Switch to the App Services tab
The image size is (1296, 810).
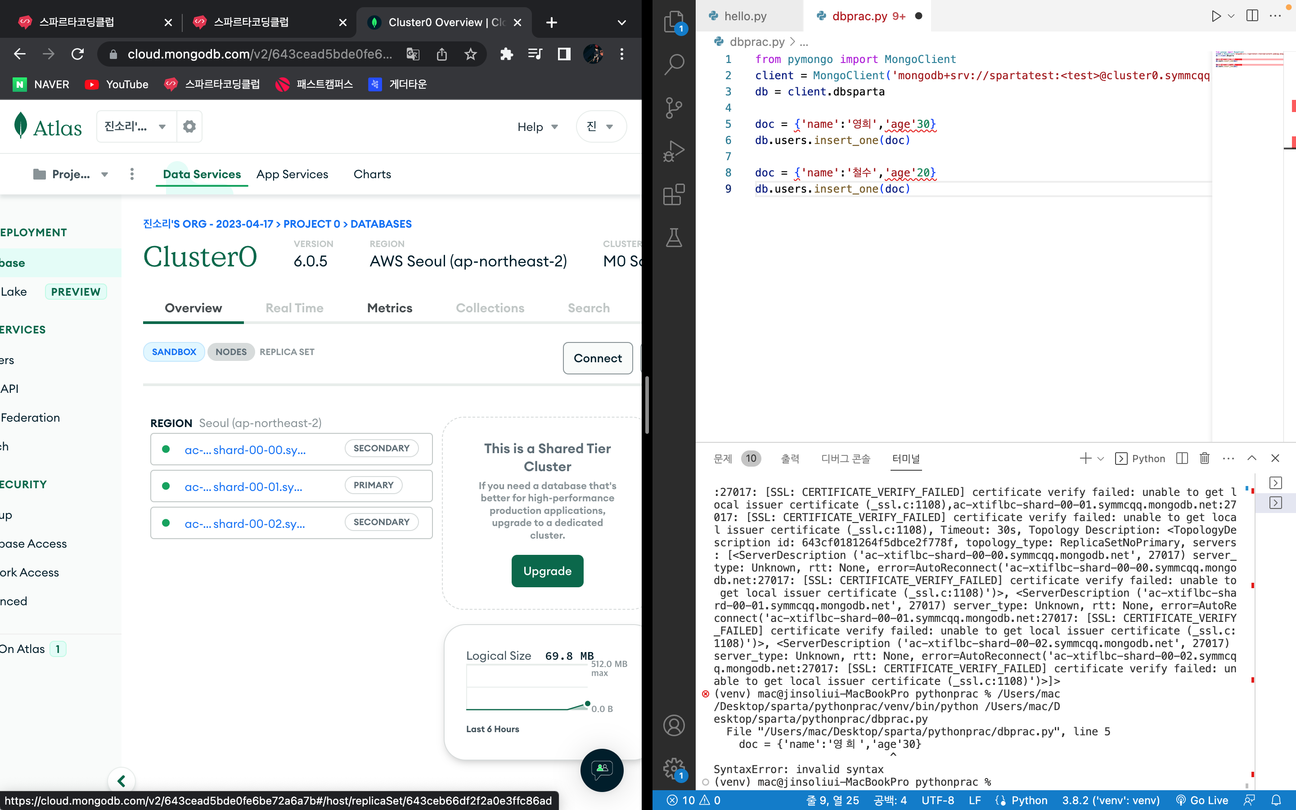coord(292,174)
